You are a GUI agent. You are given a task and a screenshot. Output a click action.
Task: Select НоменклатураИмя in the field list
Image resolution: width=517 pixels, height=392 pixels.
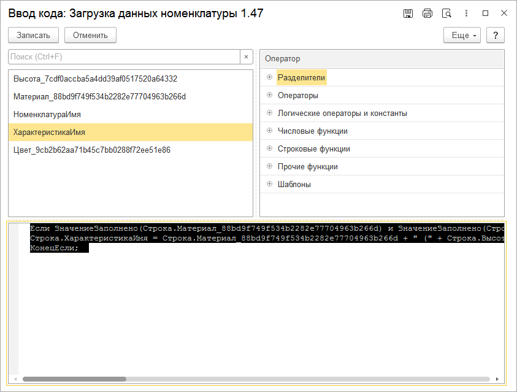[47, 114]
